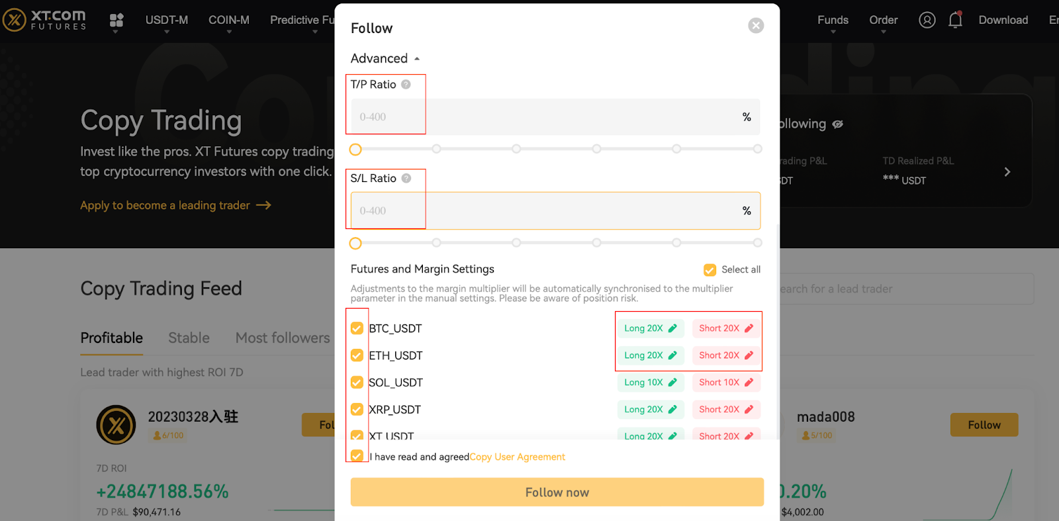Expand the USDT-M dropdown menu

(x=167, y=21)
